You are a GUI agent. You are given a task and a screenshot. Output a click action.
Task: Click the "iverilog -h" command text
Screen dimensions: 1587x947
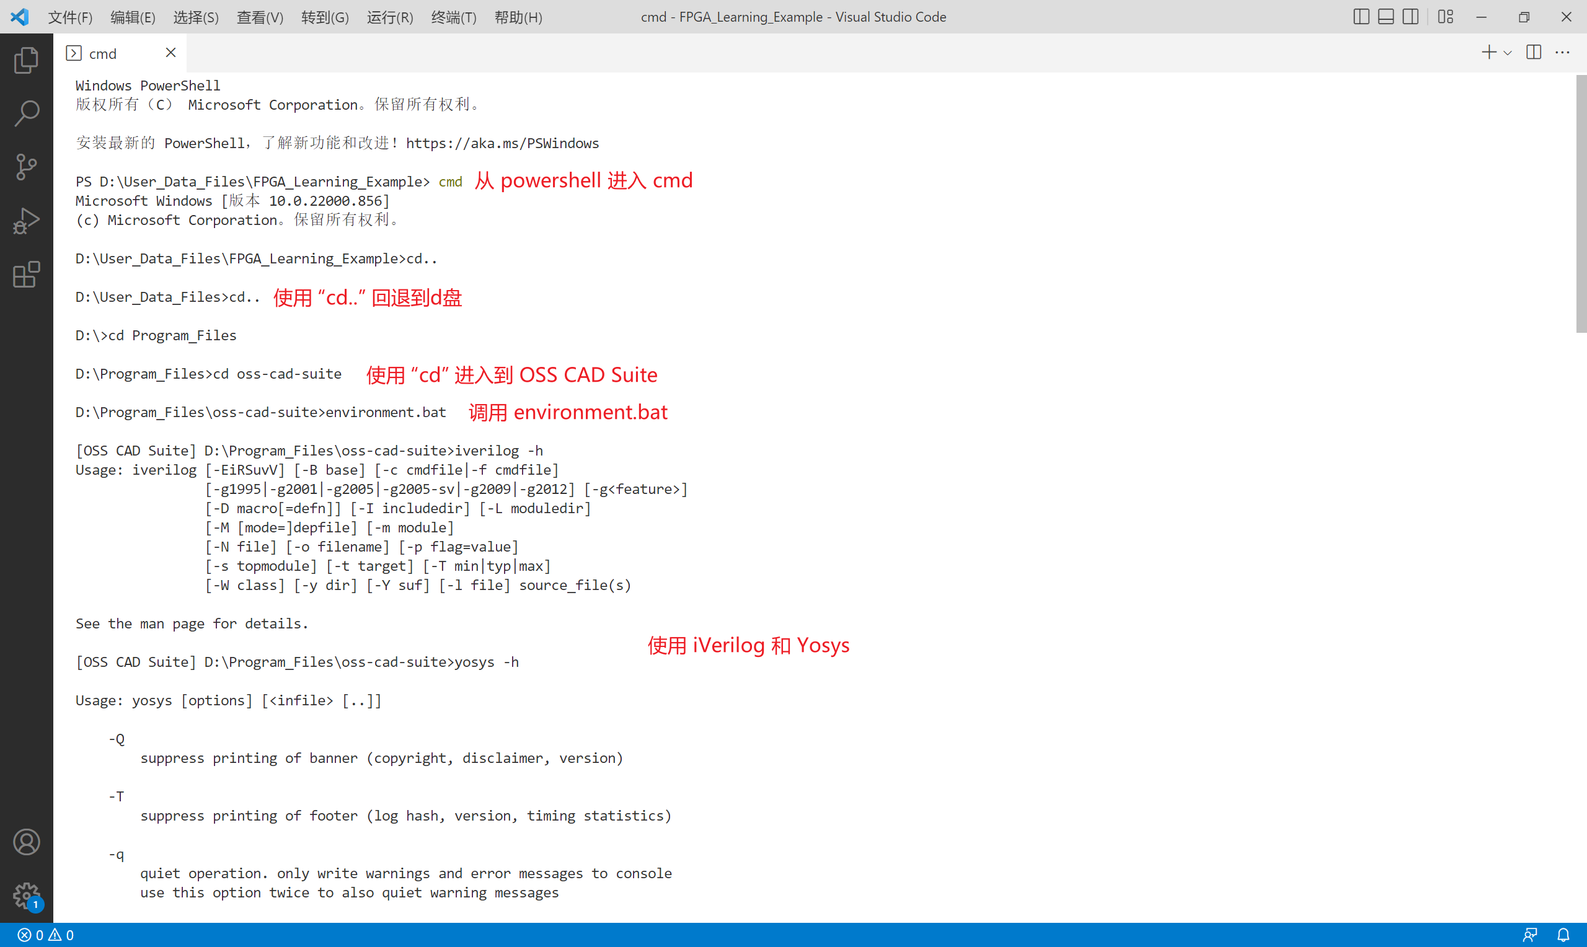(498, 451)
